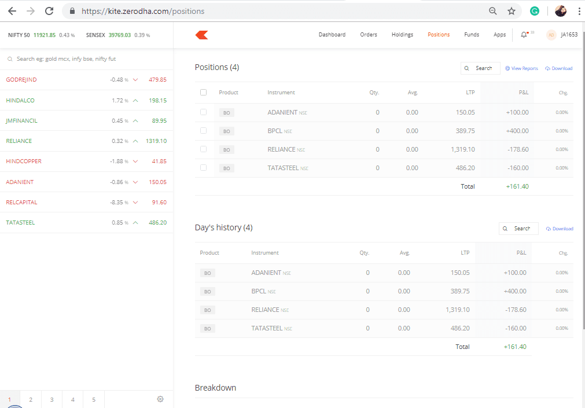Click the GODREJIND down chevron
Image resolution: width=585 pixels, height=408 pixels.
135,80
